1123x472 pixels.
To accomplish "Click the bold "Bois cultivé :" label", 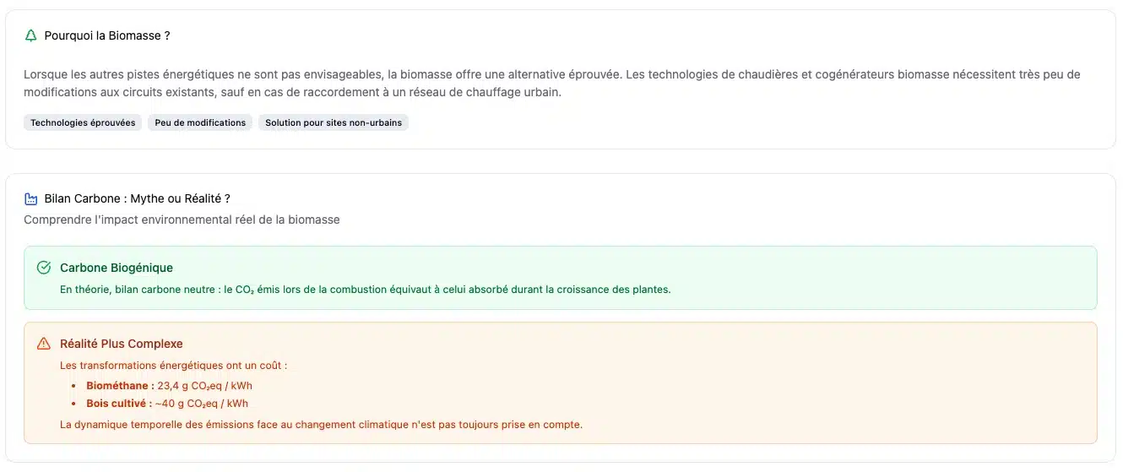I will [119, 404].
